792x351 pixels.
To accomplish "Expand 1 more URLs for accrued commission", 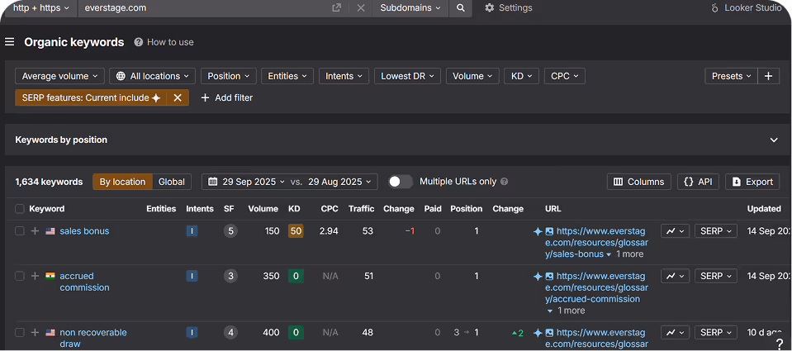I will click(x=567, y=311).
